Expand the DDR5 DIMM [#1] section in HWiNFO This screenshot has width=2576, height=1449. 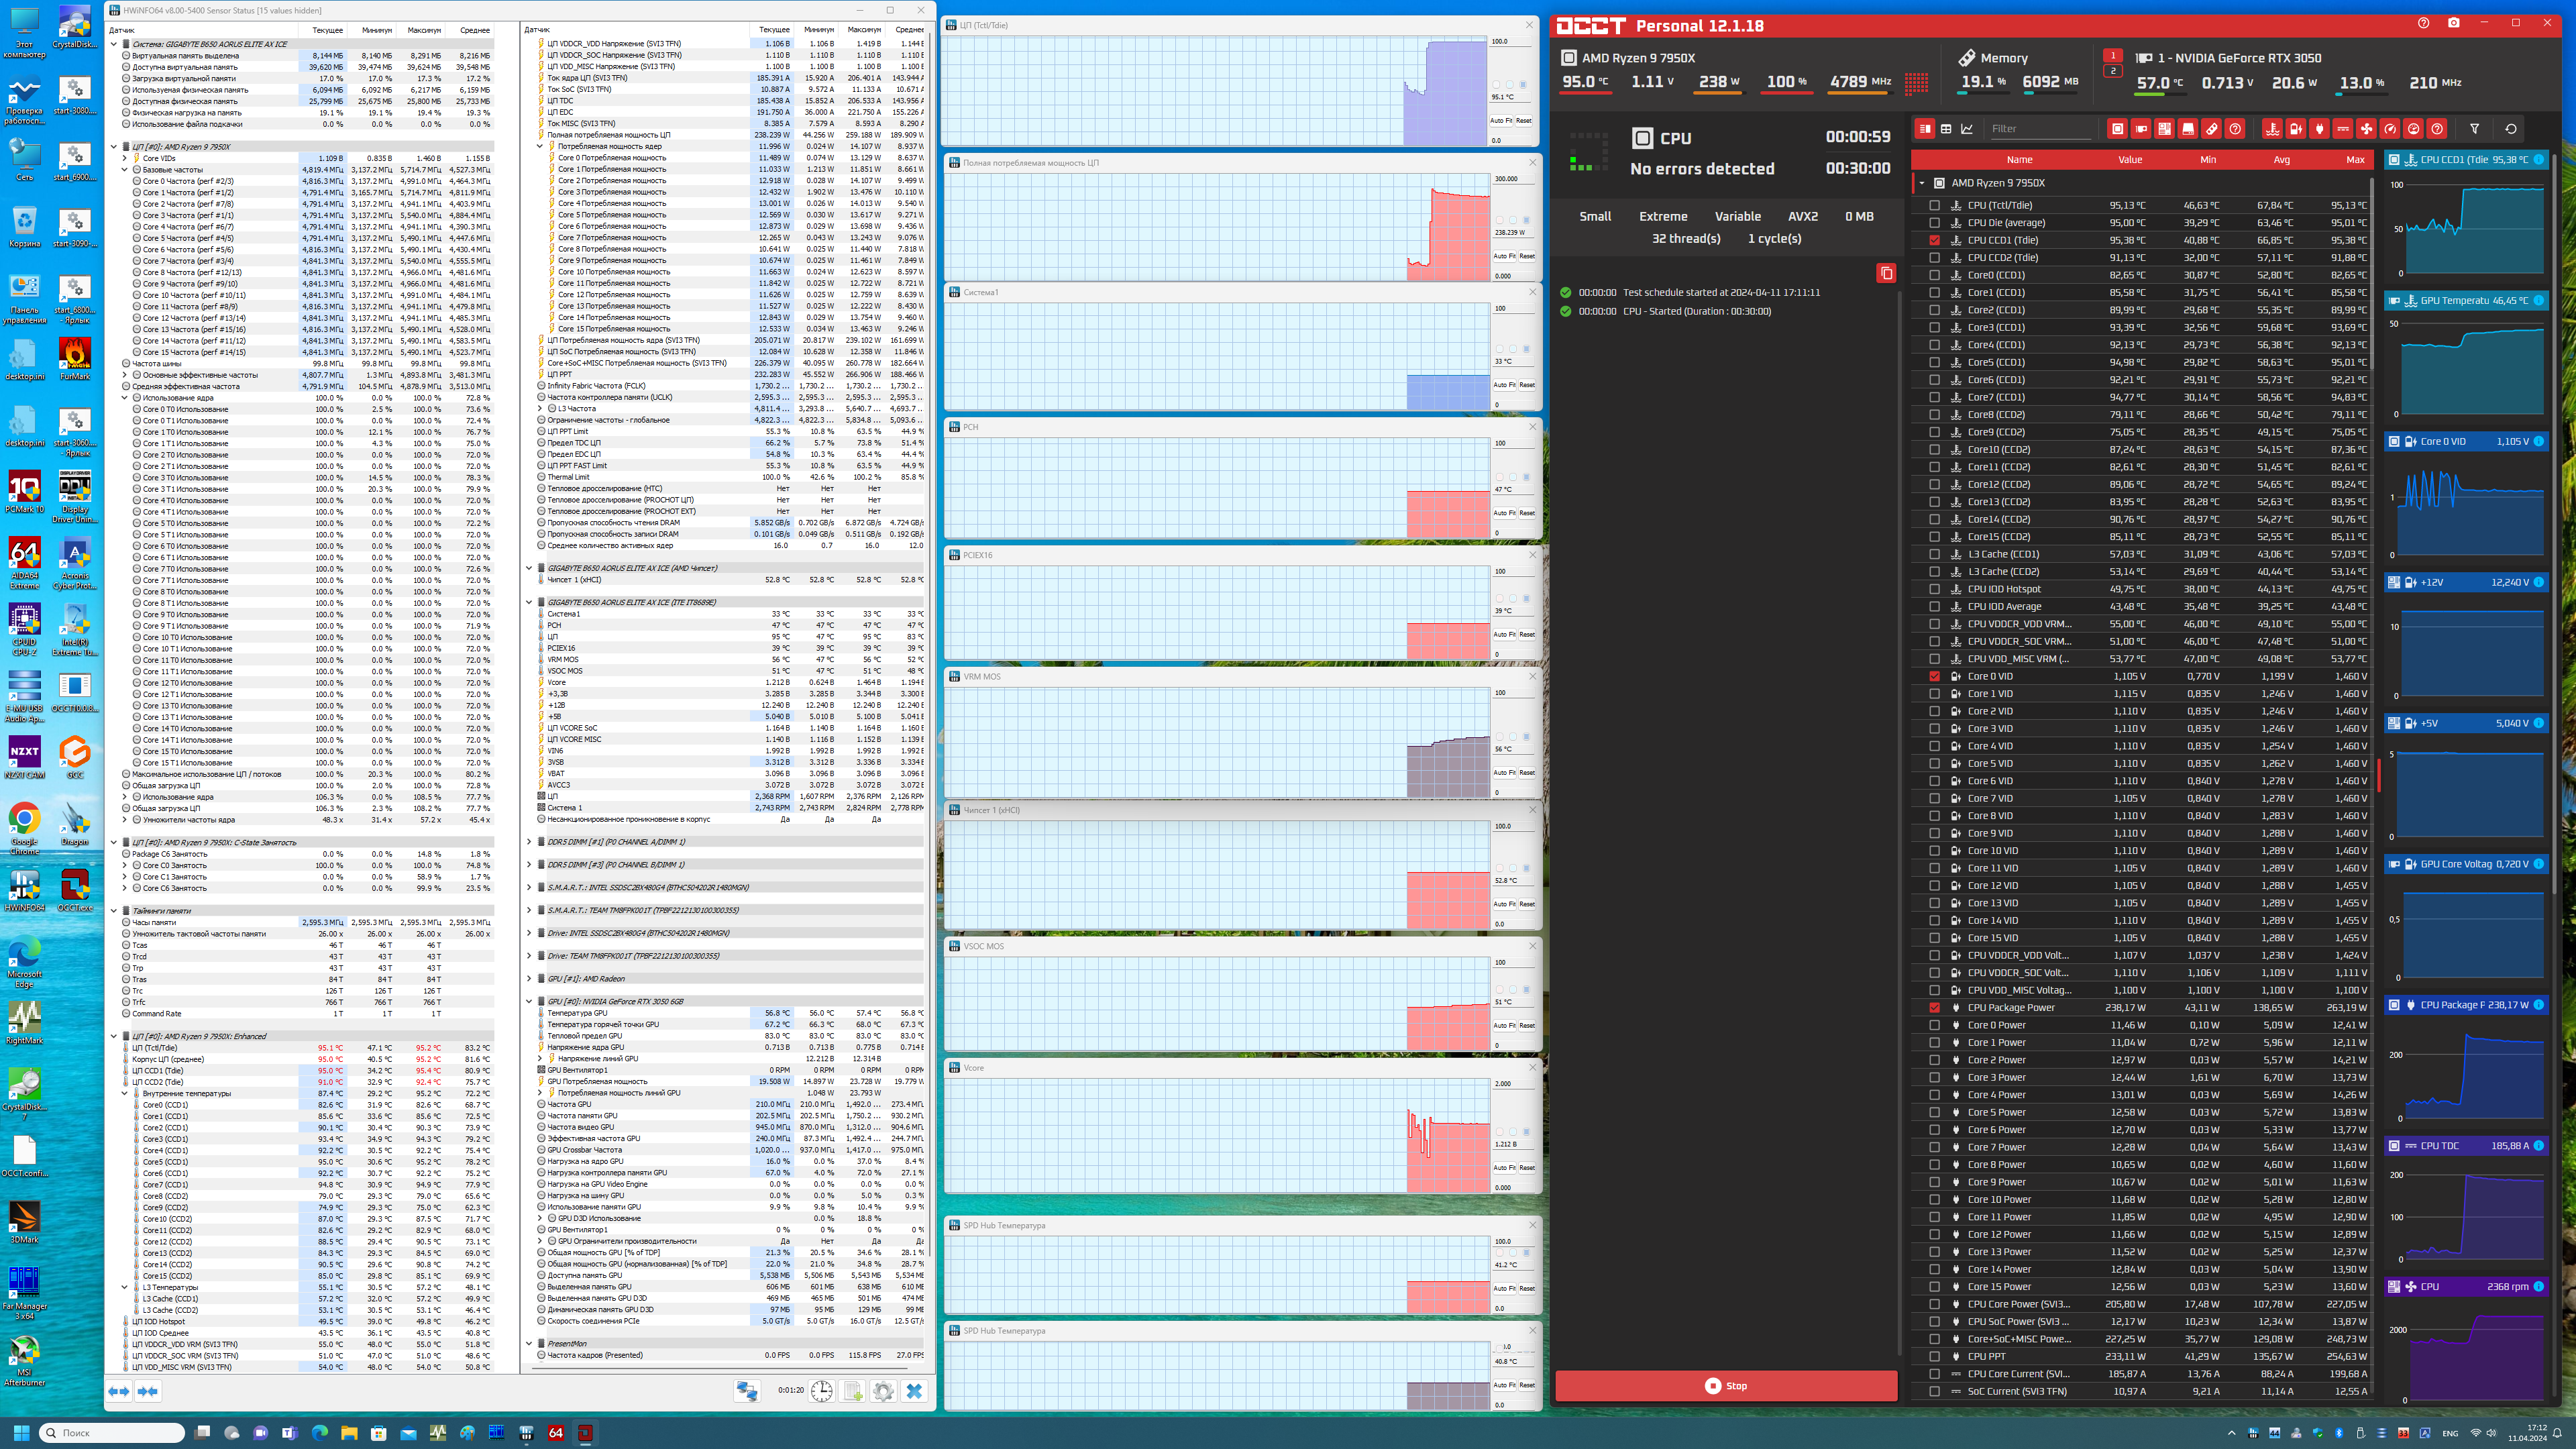click(529, 842)
